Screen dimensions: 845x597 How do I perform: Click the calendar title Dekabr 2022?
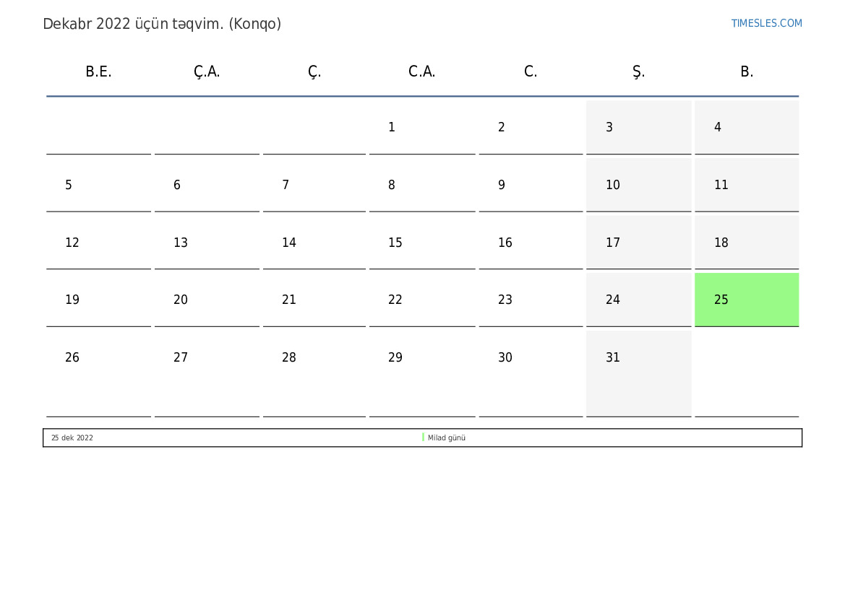pos(162,24)
